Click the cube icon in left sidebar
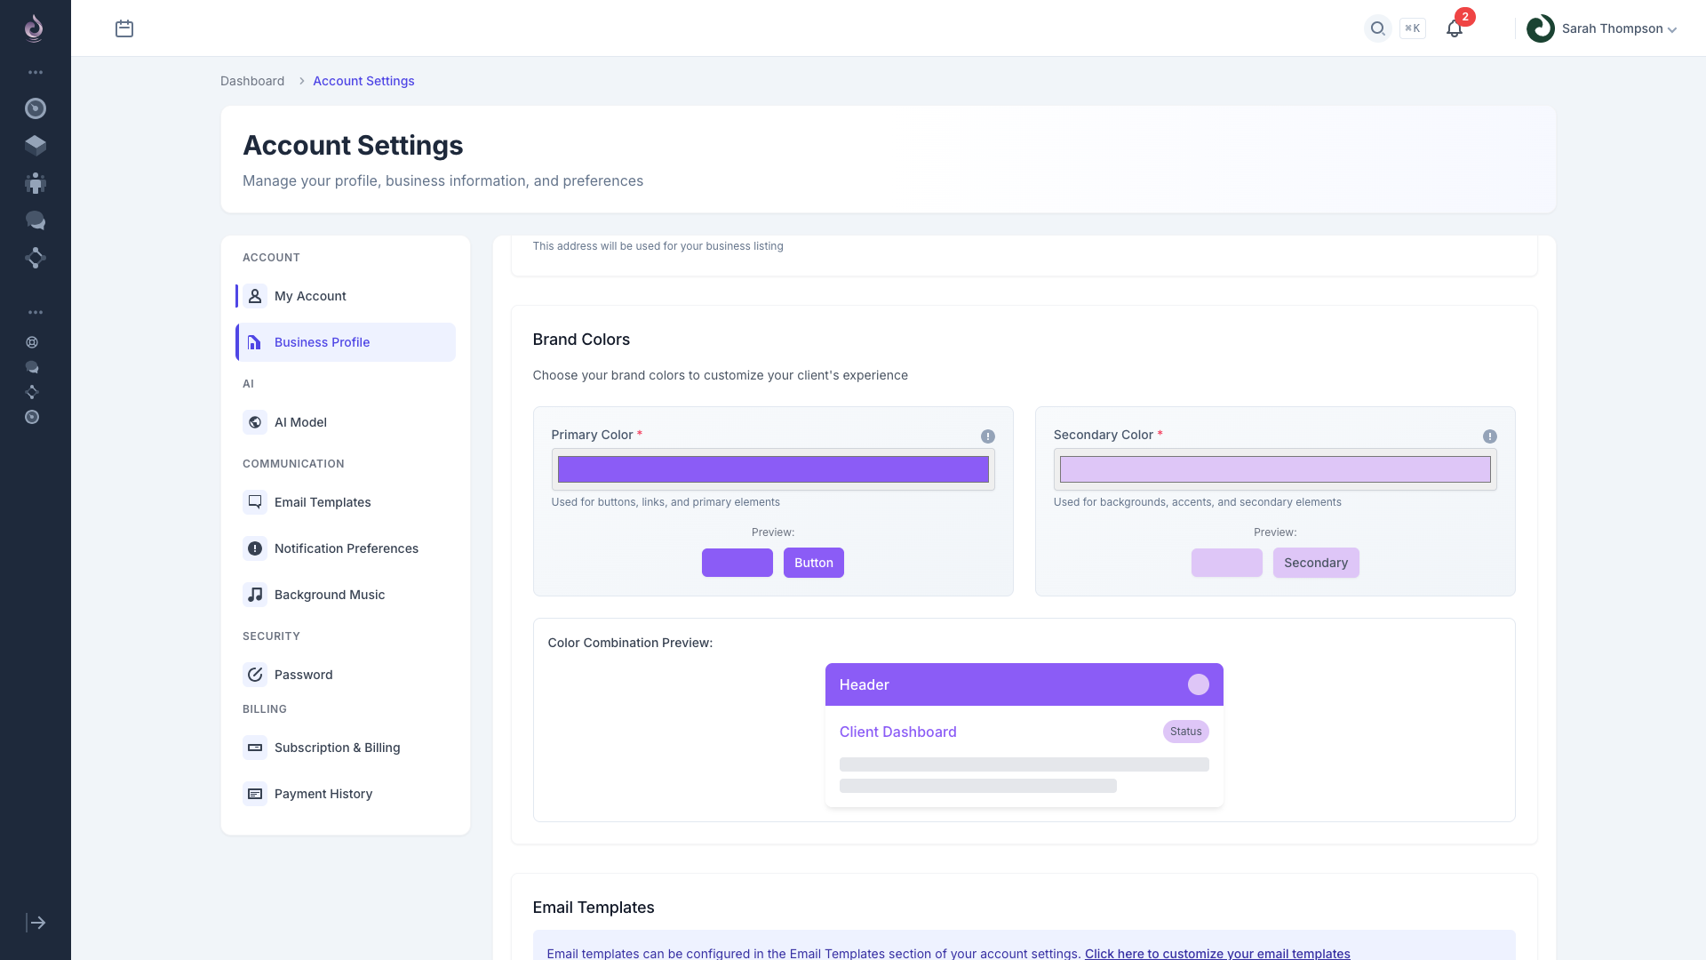 (x=36, y=145)
